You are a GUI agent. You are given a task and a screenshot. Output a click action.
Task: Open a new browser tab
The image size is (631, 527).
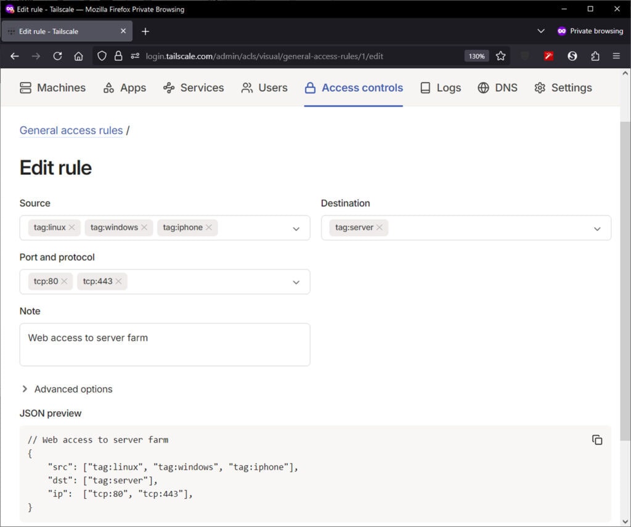tap(145, 31)
